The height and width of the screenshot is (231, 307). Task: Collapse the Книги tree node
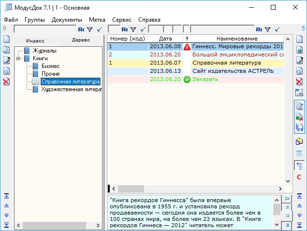(18, 58)
